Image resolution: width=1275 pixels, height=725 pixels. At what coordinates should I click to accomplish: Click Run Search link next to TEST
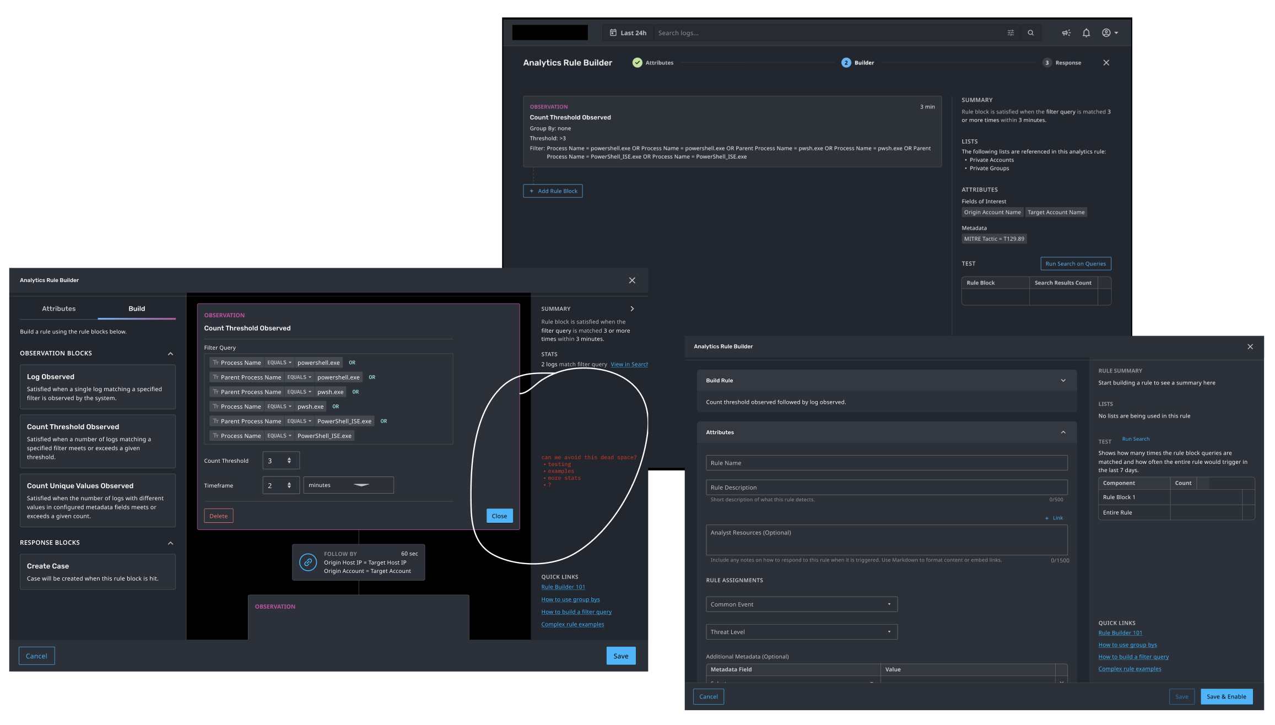pyautogui.click(x=1136, y=439)
